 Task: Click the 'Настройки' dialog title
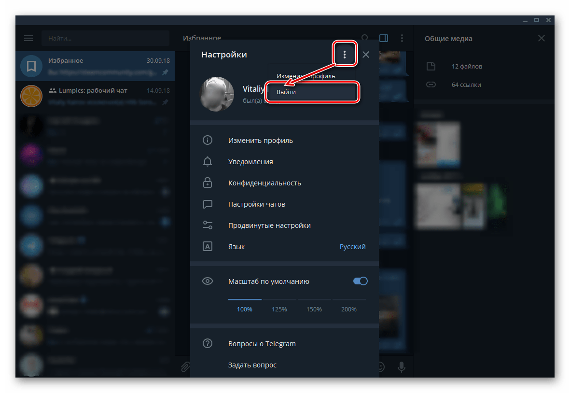point(224,55)
